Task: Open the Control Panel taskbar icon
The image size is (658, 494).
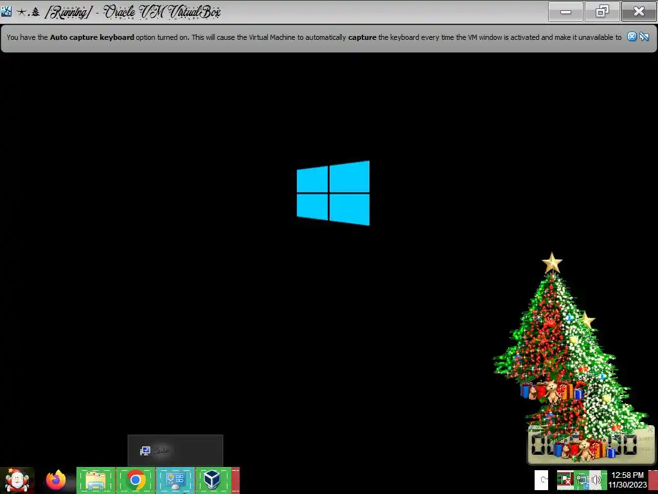Action: point(175,480)
